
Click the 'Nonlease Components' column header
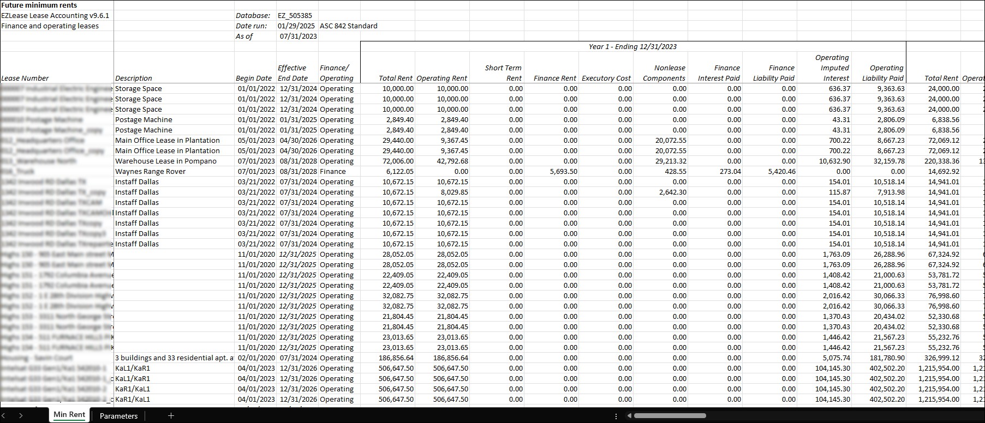664,73
